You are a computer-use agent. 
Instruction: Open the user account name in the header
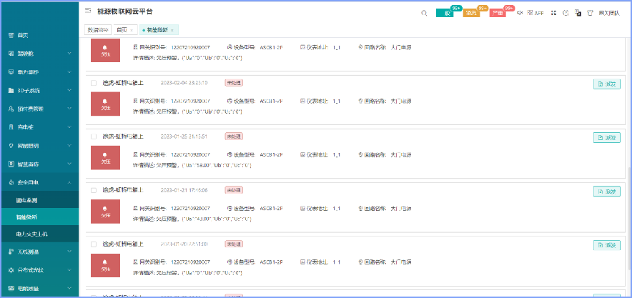click(609, 13)
